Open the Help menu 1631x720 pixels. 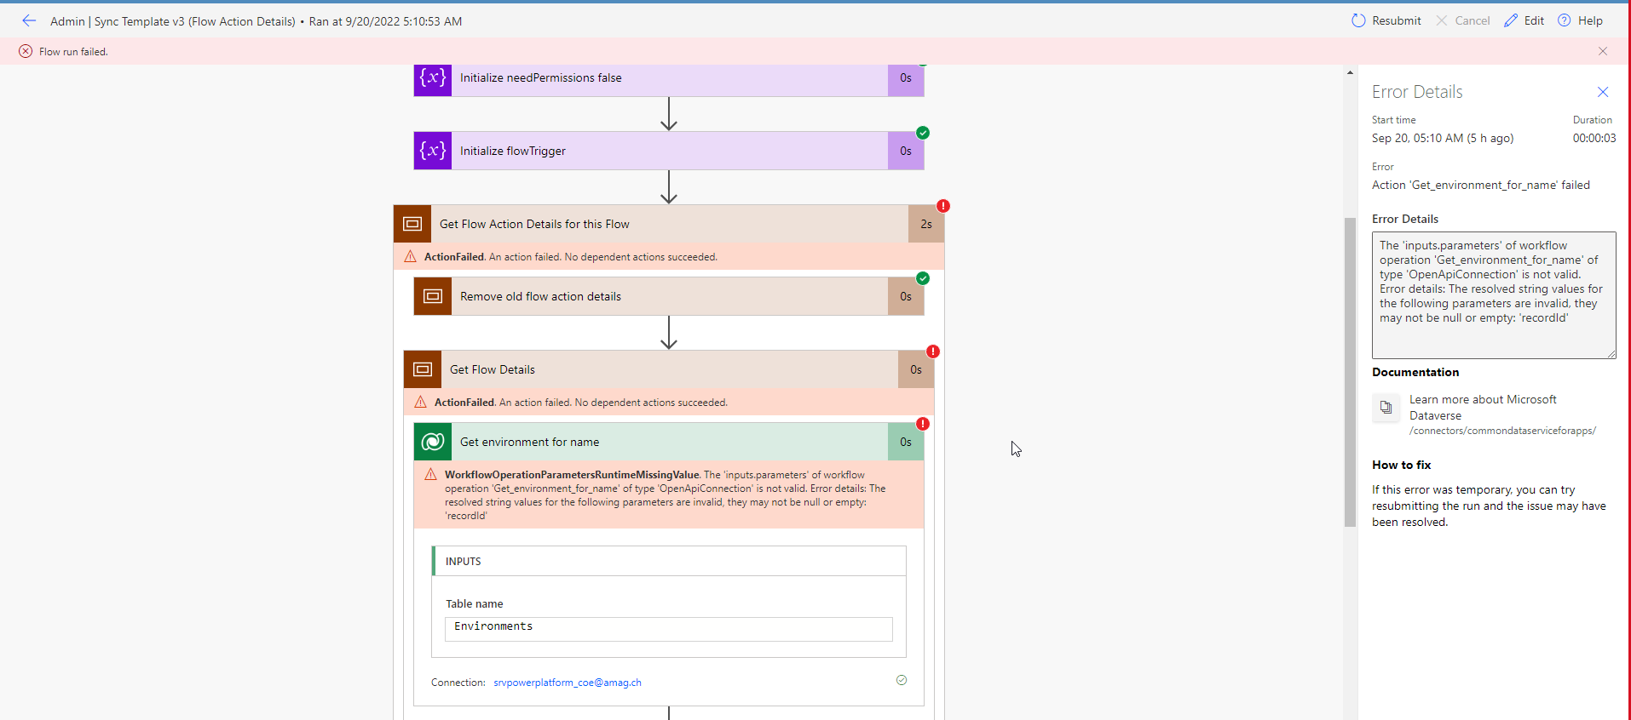point(1580,20)
